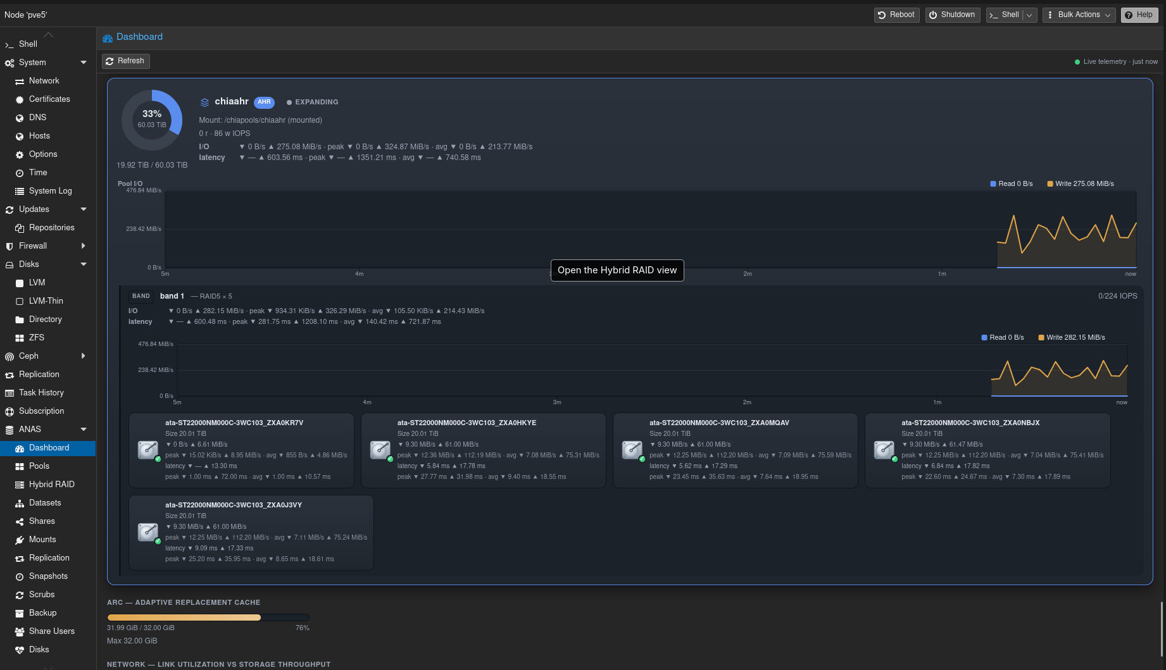Screen dimensions: 1166x670
Task: Open Snapshots under ANAS
Action: (x=47, y=576)
